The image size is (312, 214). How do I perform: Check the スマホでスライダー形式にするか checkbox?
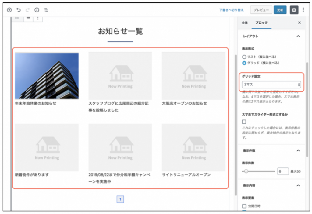click(x=244, y=122)
